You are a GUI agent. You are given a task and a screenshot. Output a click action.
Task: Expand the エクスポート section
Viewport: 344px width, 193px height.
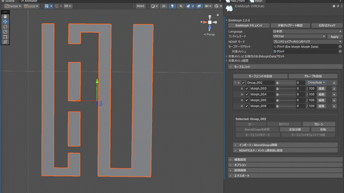[285, 176]
